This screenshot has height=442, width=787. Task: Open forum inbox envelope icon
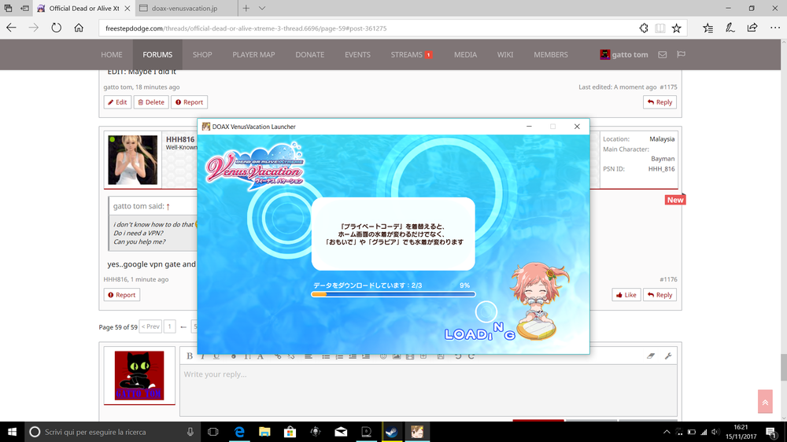pyautogui.click(x=663, y=55)
